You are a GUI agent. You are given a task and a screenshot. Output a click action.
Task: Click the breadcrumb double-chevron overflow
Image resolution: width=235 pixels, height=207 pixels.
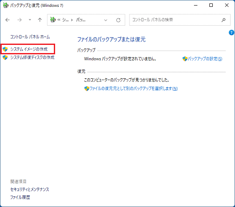point(59,20)
